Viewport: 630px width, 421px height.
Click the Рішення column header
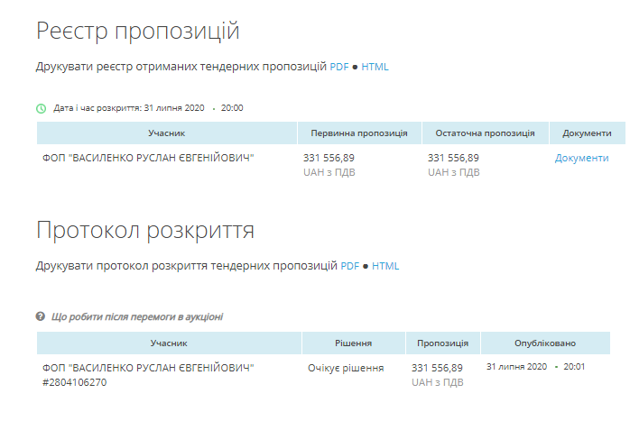(353, 343)
